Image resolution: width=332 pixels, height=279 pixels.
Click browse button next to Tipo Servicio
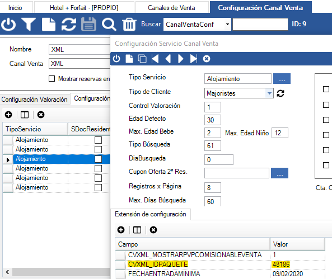coord(282,79)
